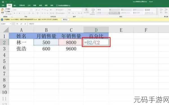The height and width of the screenshot is (105, 169).
Task: Open the font size combo box
Action: (33, 10)
